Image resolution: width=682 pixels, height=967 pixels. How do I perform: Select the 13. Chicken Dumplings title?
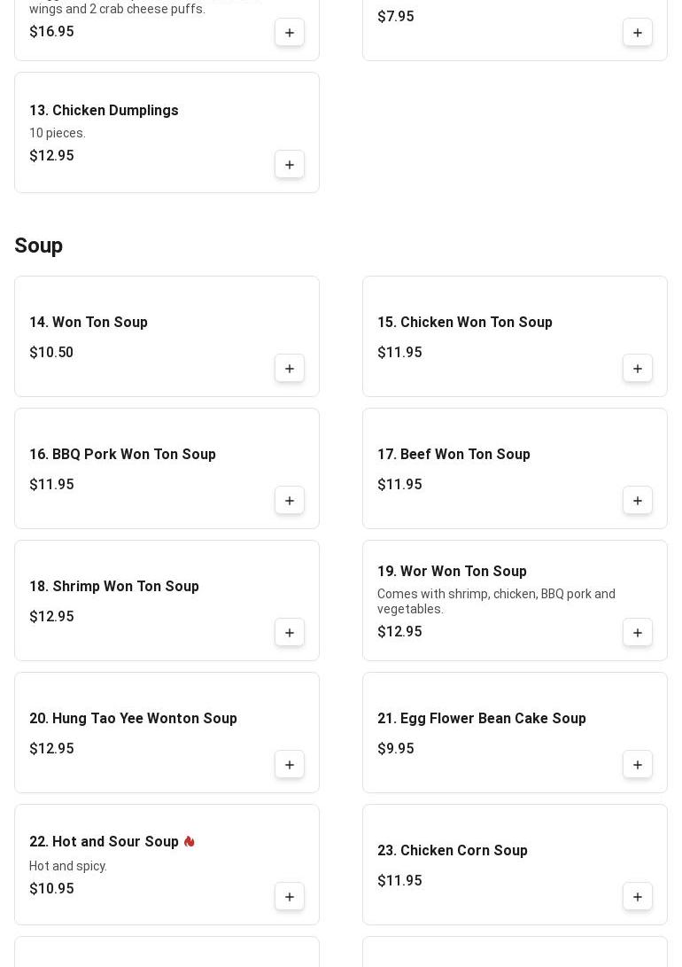(104, 111)
